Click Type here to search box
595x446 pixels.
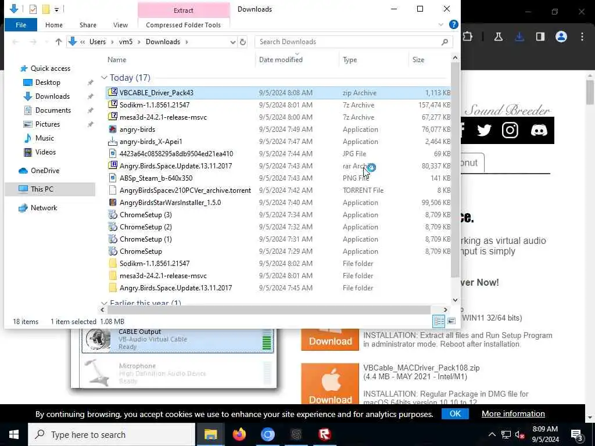112,434
